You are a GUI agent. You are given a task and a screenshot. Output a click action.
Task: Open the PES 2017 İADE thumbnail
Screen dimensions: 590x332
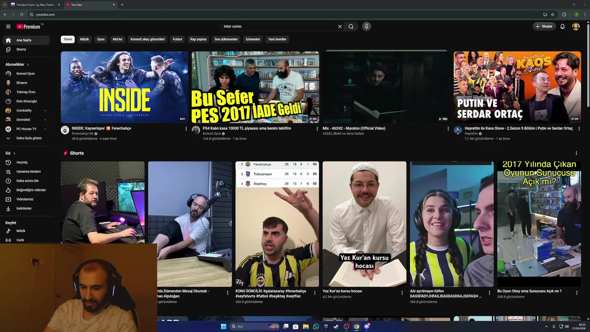(255, 87)
